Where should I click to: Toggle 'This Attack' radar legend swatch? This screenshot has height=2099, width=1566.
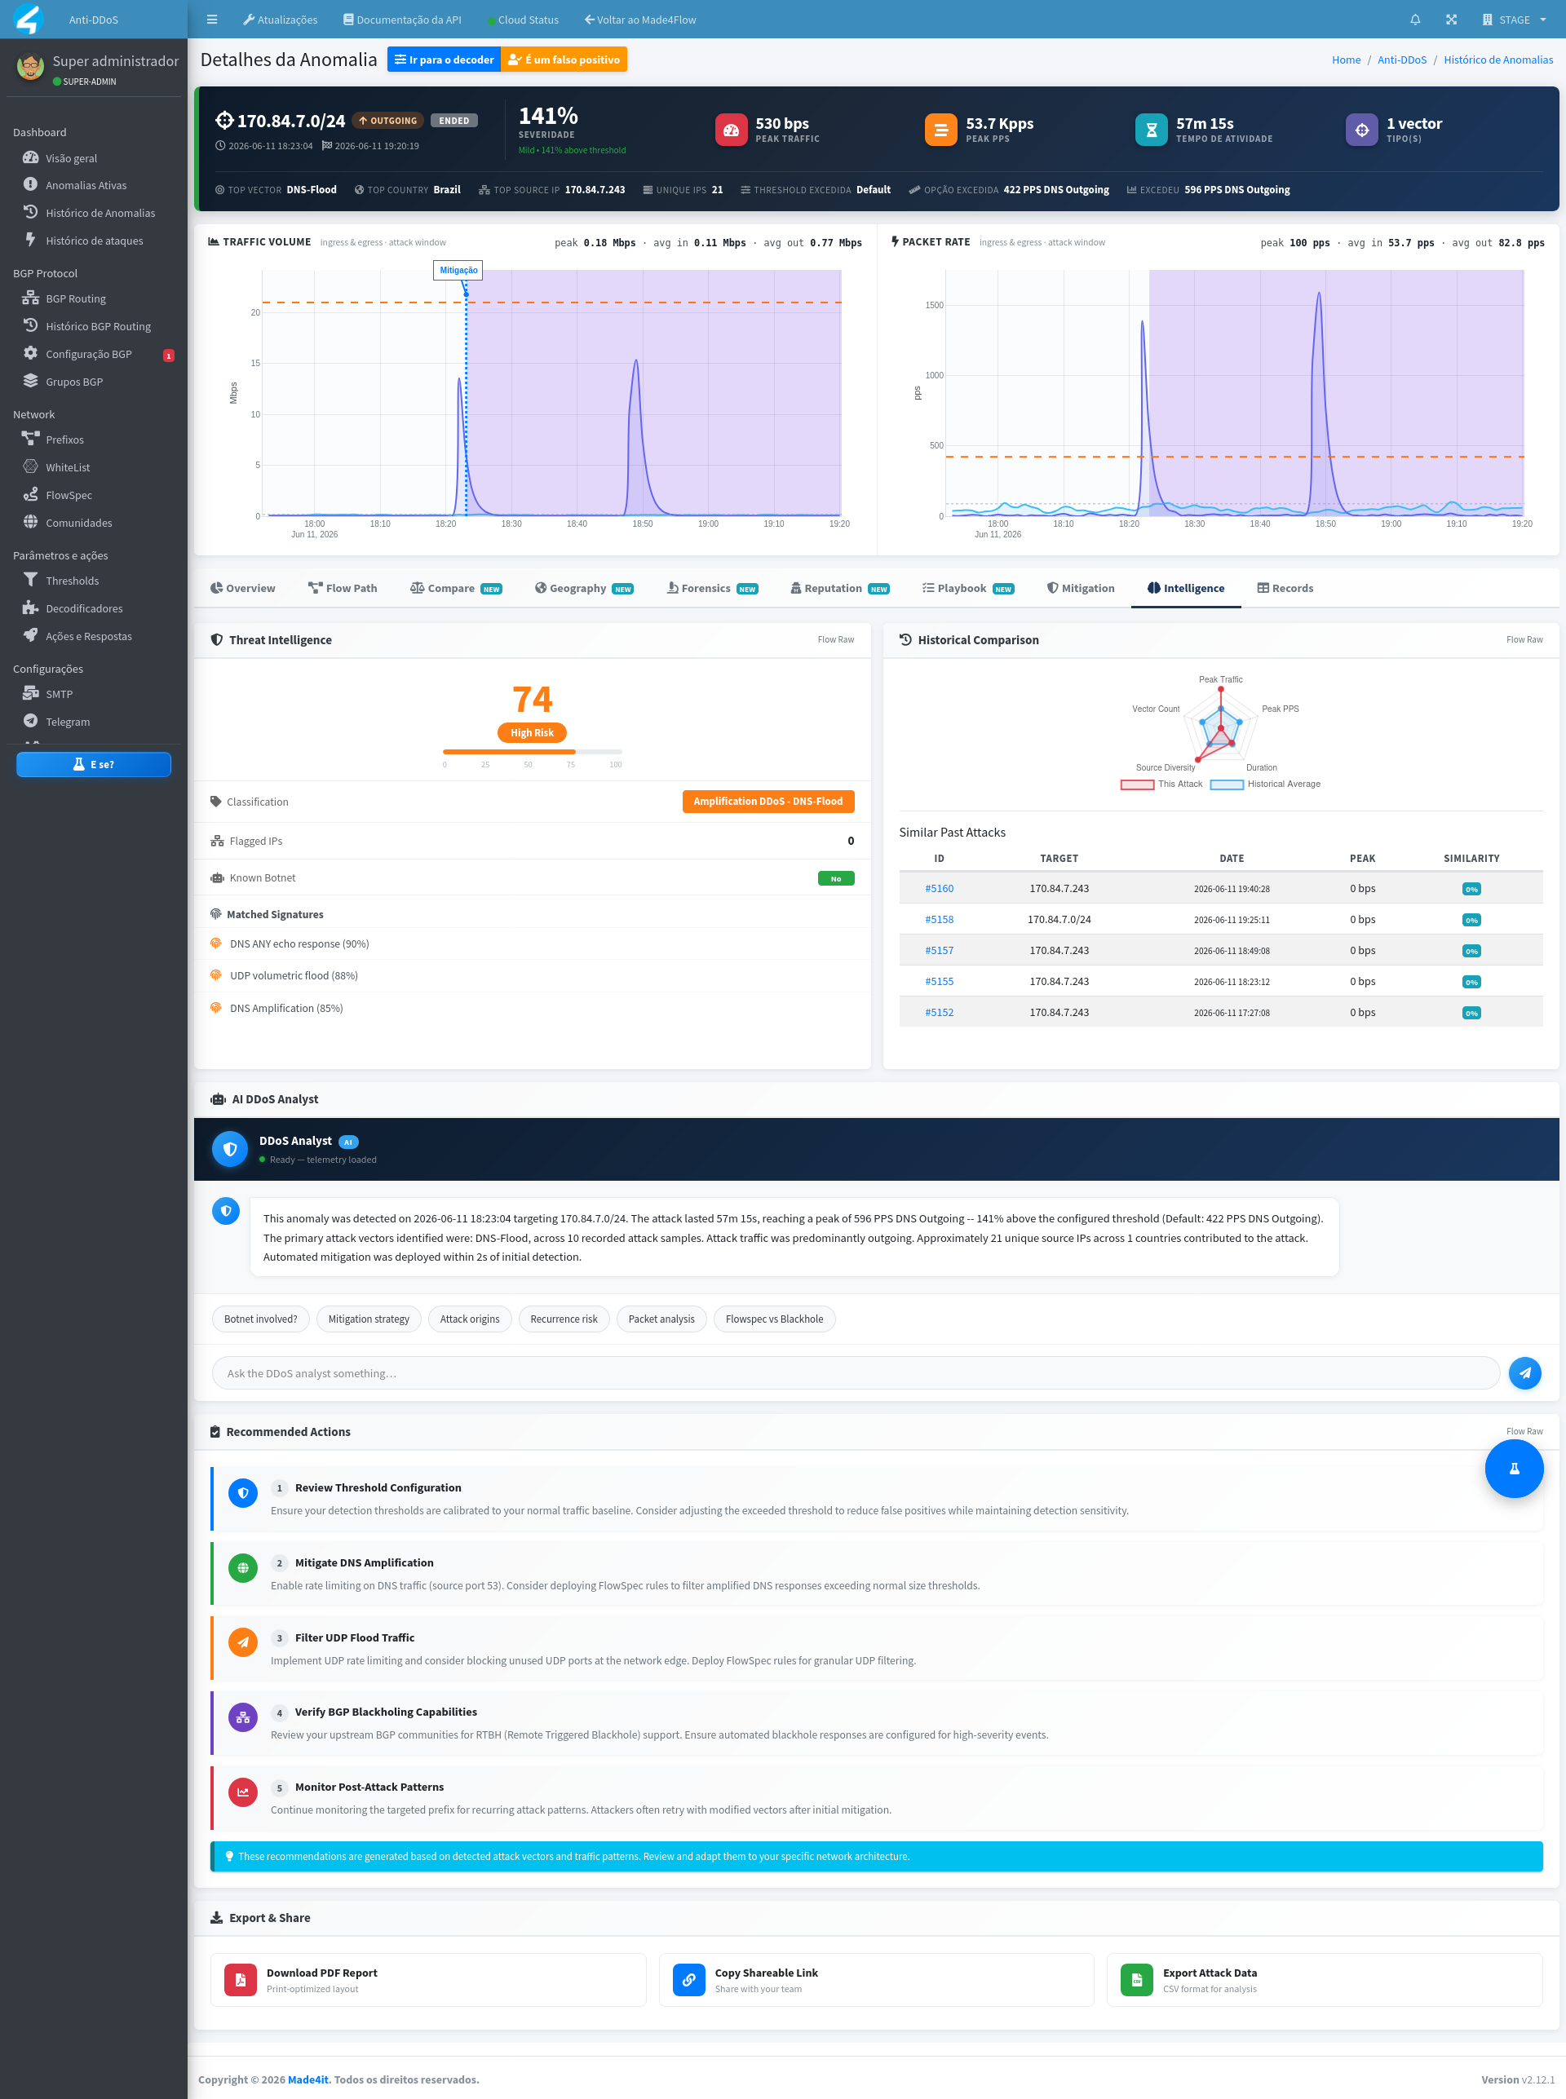point(1137,784)
